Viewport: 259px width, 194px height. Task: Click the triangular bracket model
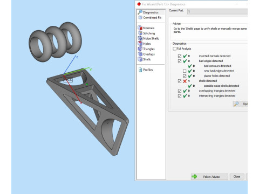pos(88,112)
